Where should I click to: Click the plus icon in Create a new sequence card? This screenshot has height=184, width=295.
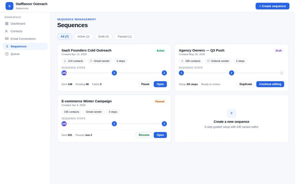click(x=231, y=113)
